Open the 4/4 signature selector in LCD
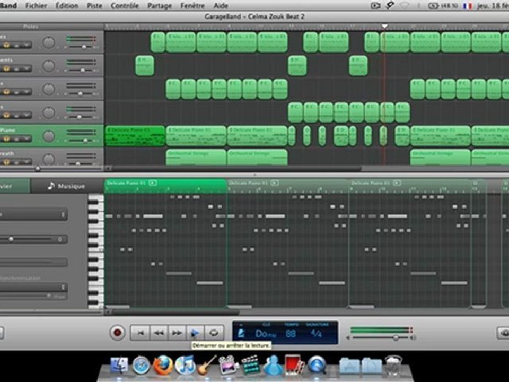Screen dimensions: 509x382 click(316, 333)
